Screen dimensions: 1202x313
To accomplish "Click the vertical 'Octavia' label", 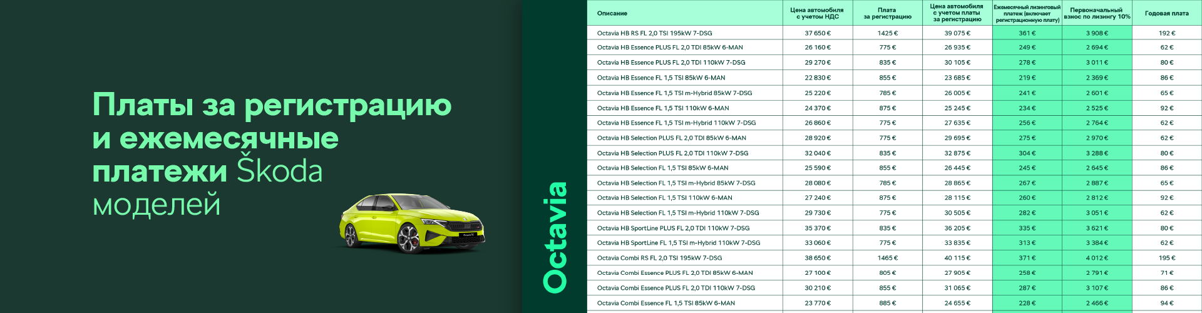I will [555, 237].
